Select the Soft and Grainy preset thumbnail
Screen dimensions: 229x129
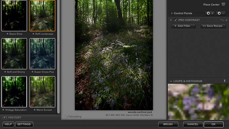pos(14,54)
